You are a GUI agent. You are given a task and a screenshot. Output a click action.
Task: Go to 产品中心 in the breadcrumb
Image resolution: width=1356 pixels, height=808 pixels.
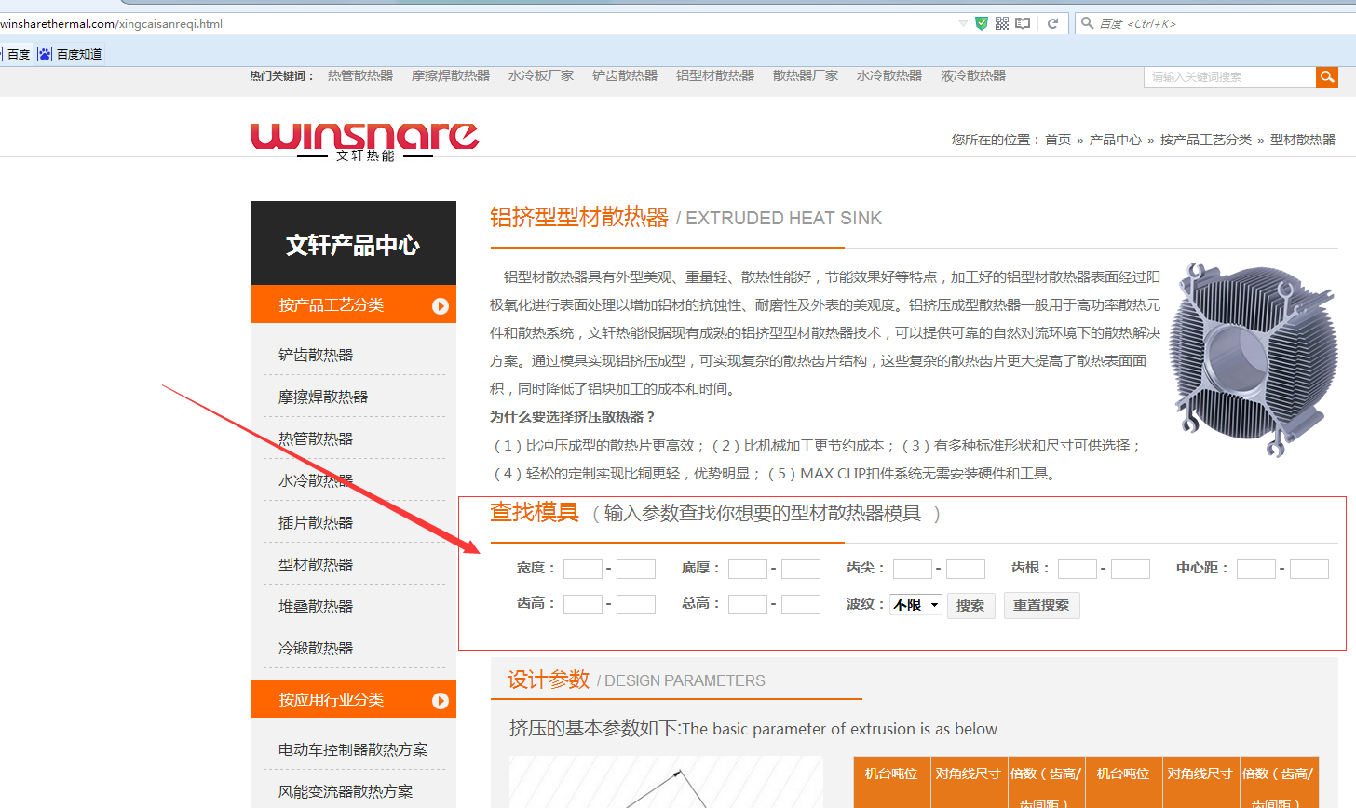pos(1115,140)
